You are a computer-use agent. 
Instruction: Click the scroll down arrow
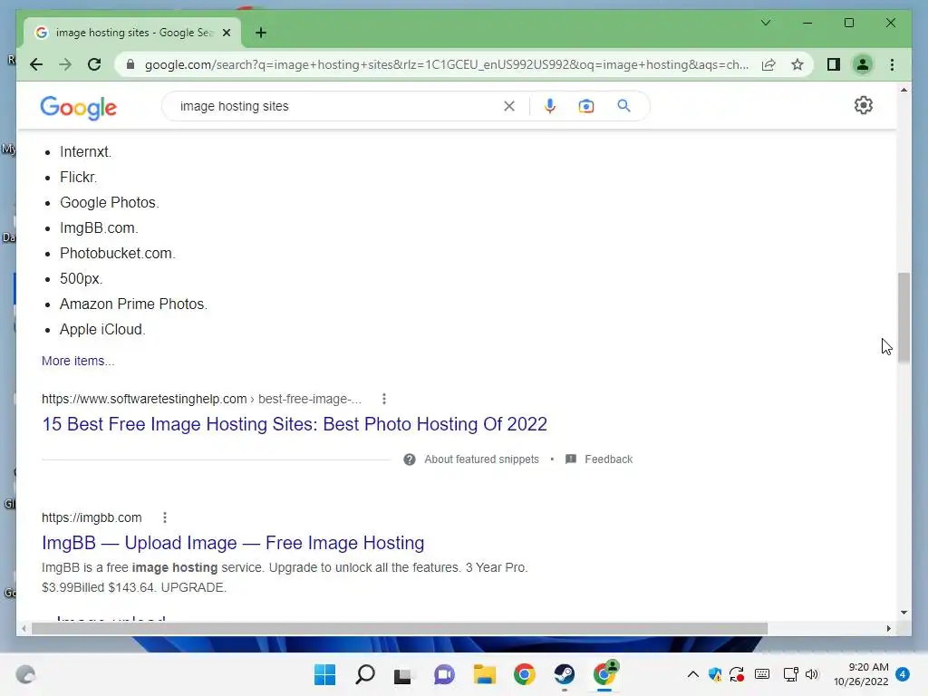[x=904, y=613]
